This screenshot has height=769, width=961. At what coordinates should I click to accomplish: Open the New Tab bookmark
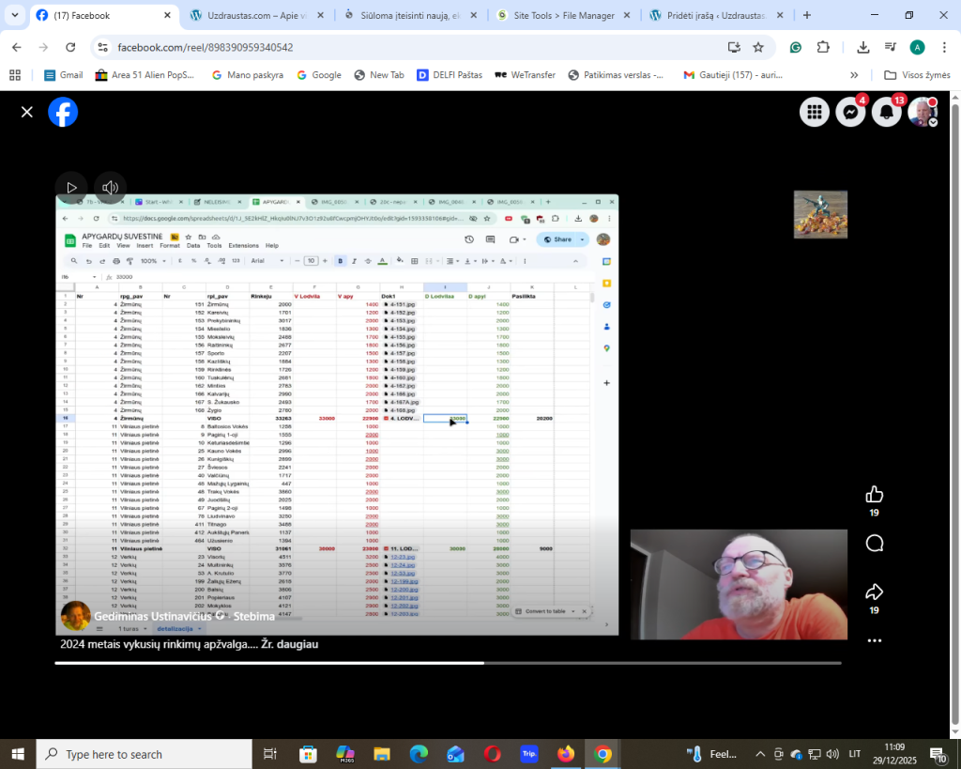point(379,75)
